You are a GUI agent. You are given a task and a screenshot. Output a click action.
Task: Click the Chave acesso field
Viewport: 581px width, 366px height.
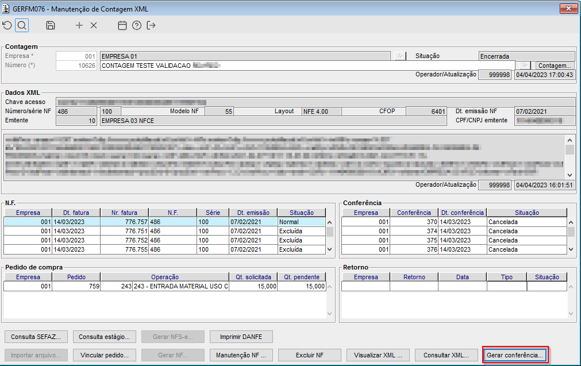[315, 102]
